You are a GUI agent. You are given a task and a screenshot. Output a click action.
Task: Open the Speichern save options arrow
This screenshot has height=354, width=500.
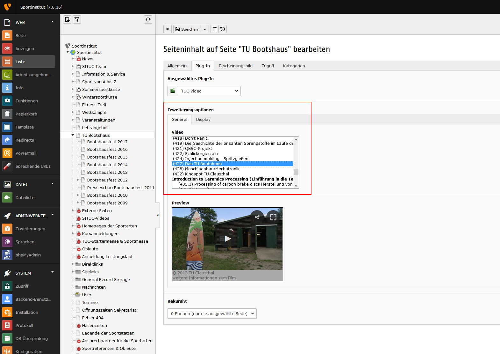click(205, 29)
